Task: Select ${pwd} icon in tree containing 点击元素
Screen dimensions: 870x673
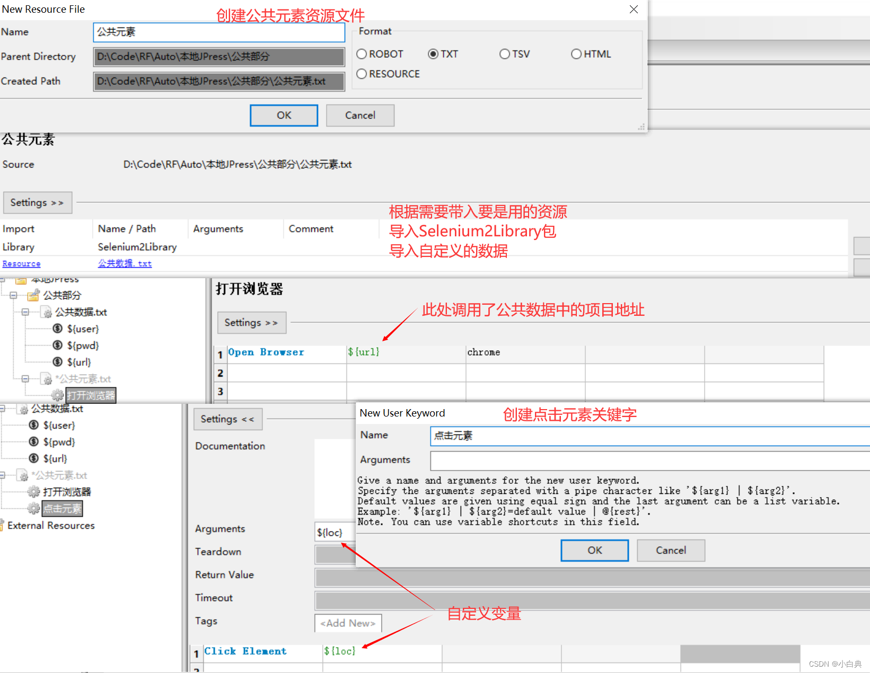Action: pos(34,442)
